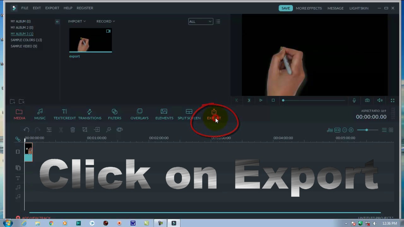The image size is (404, 227).
Task: Expand the IMPORT dropdown arrow
Action: [84, 21]
